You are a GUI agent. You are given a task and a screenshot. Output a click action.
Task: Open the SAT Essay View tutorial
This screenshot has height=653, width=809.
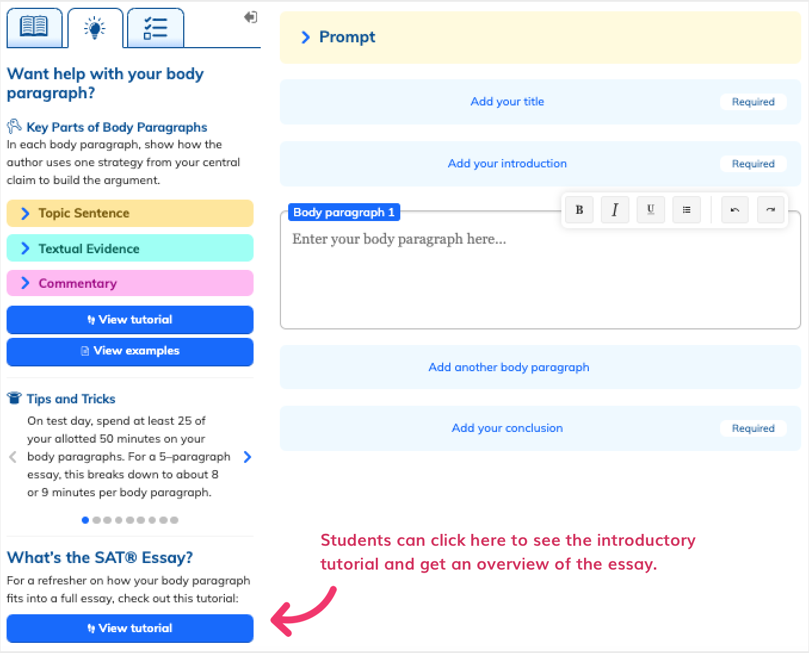(x=129, y=628)
